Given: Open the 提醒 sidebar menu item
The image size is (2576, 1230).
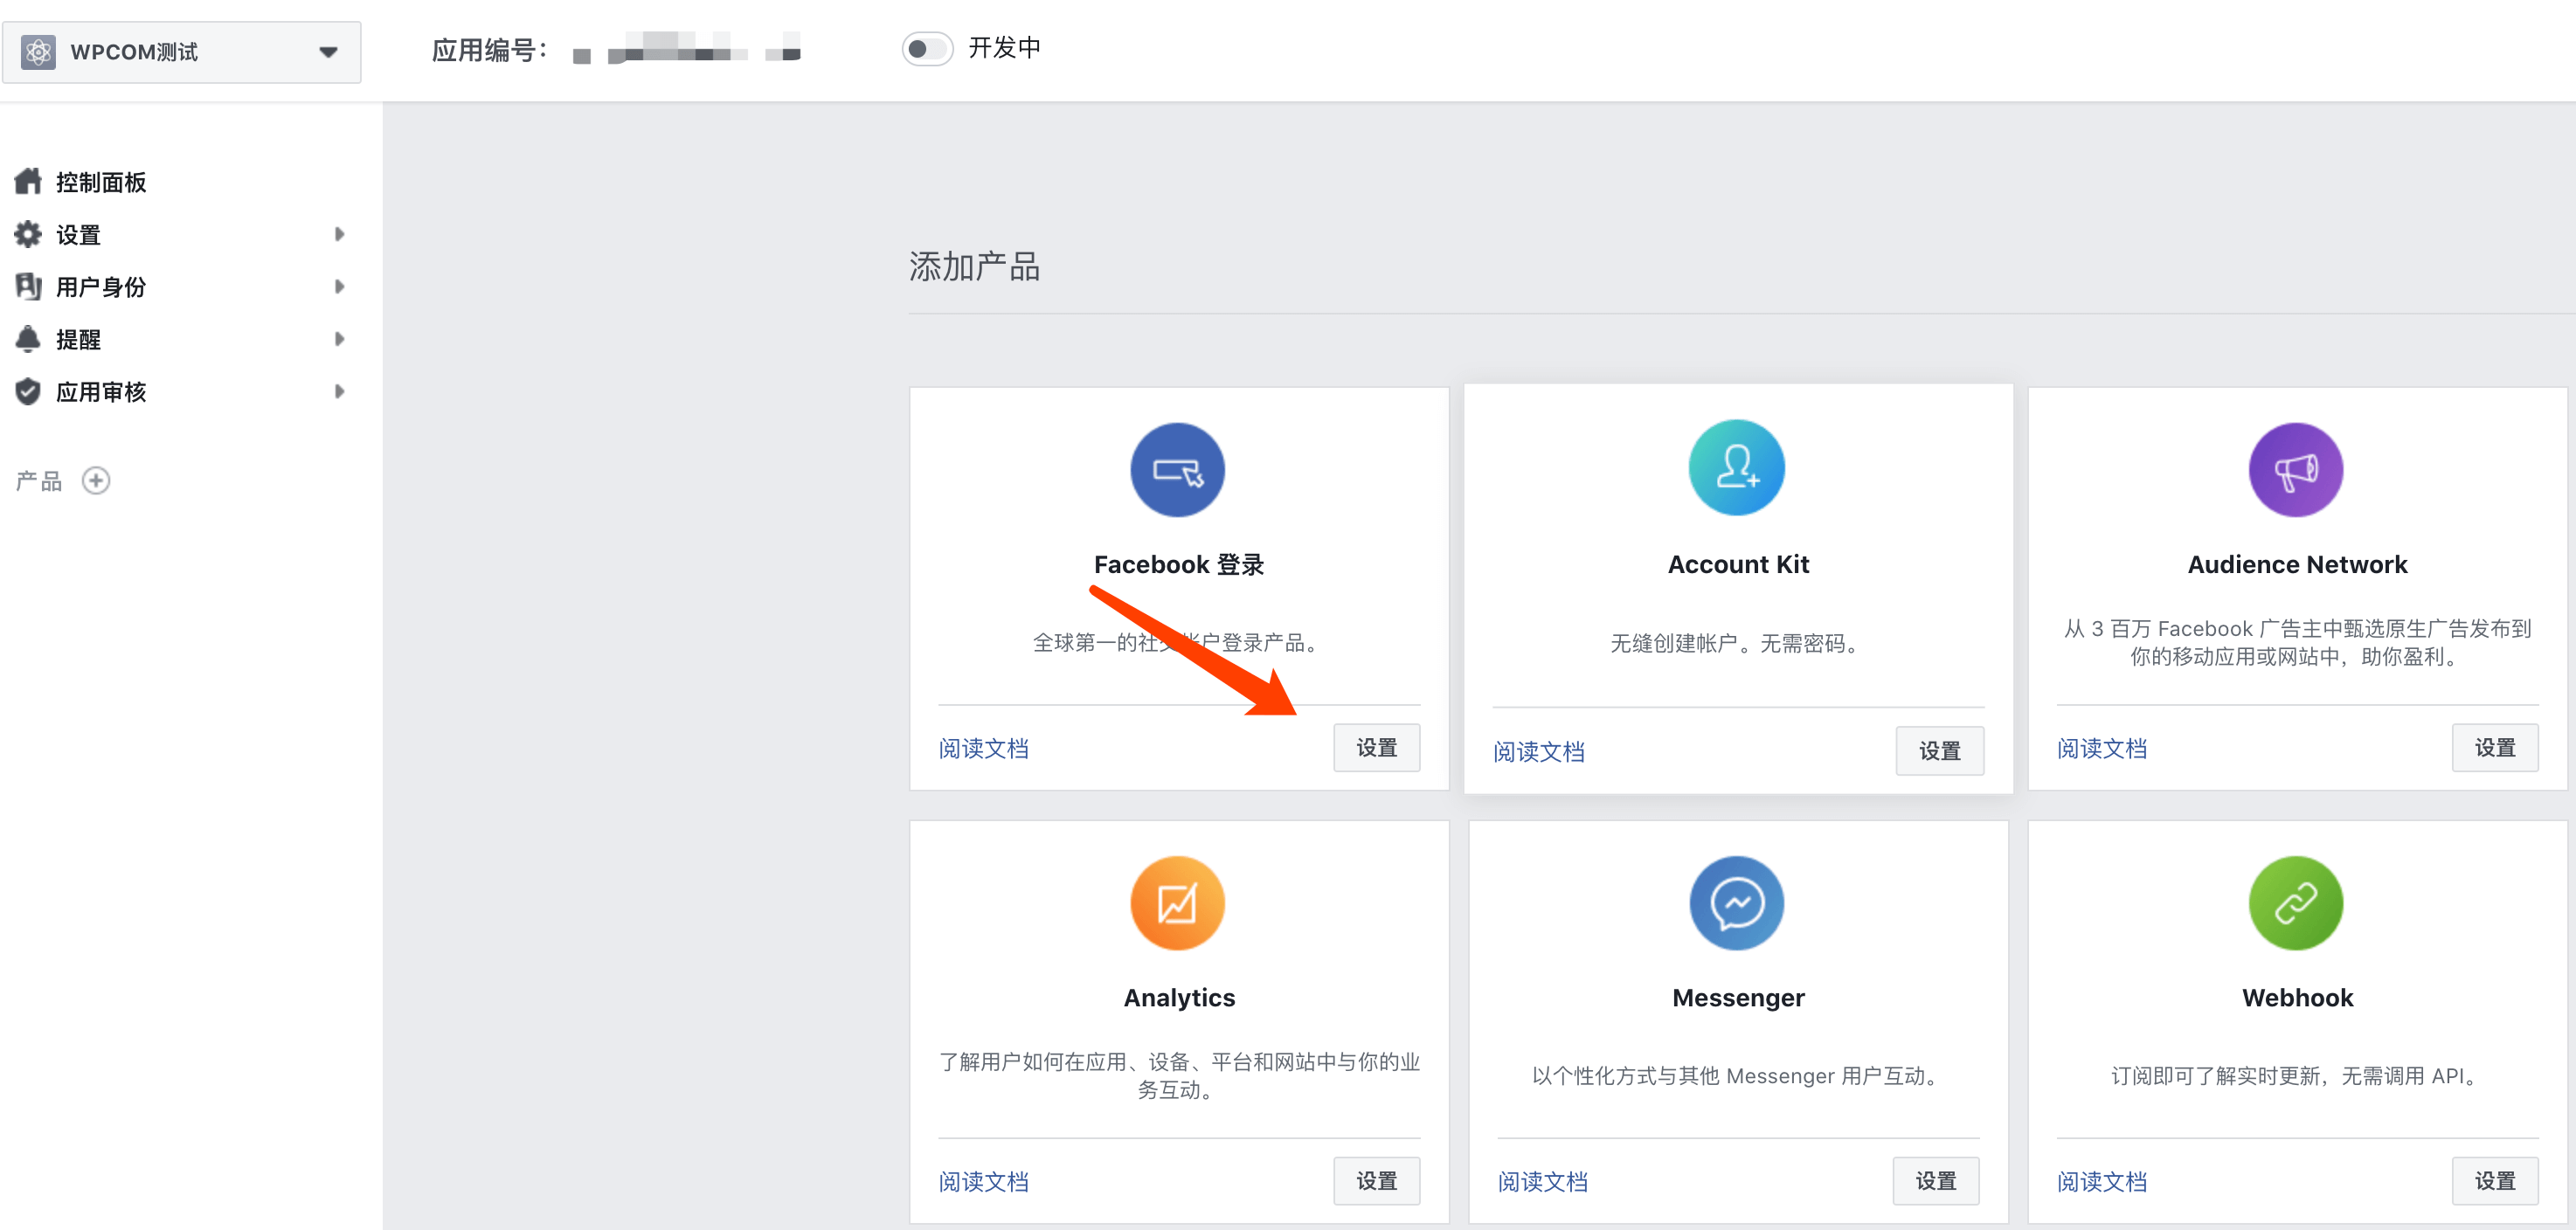Looking at the screenshot, I should pyautogui.click(x=78, y=340).
